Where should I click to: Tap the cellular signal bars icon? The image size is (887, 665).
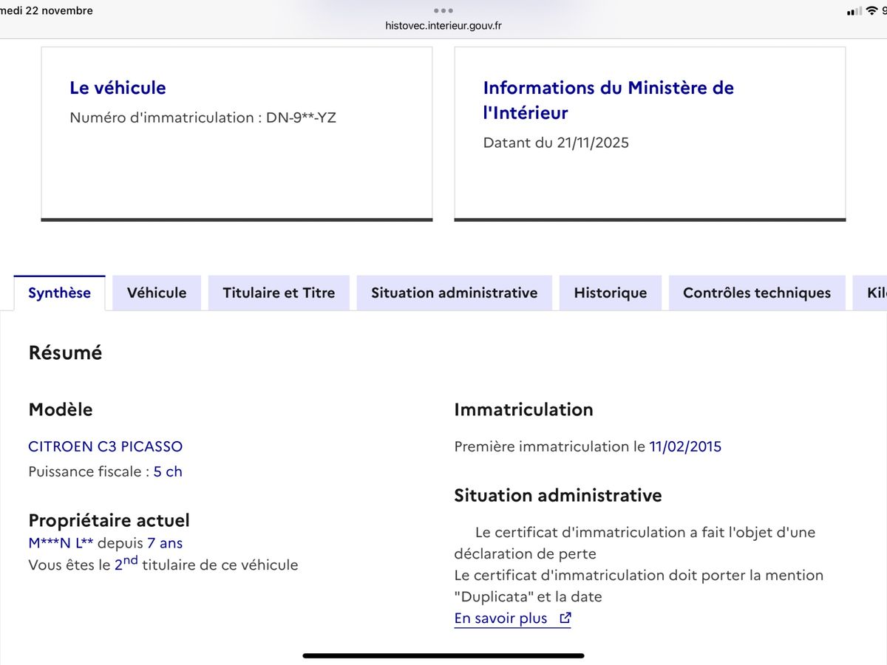[x=854, y=11]
